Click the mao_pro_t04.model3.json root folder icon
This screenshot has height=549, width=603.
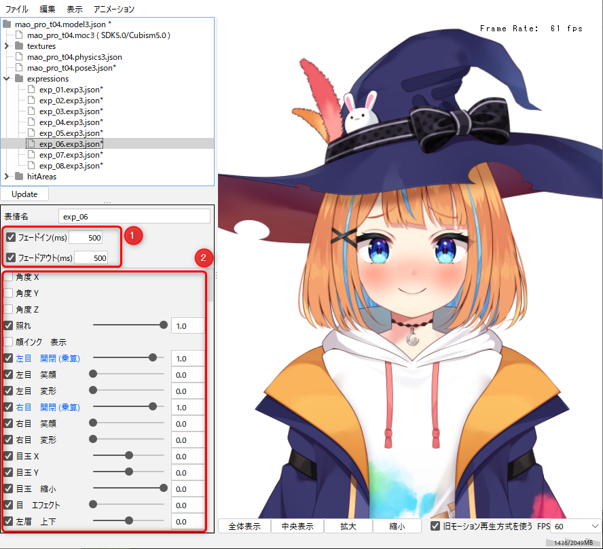pyautogui.click(x=7, y=24)
